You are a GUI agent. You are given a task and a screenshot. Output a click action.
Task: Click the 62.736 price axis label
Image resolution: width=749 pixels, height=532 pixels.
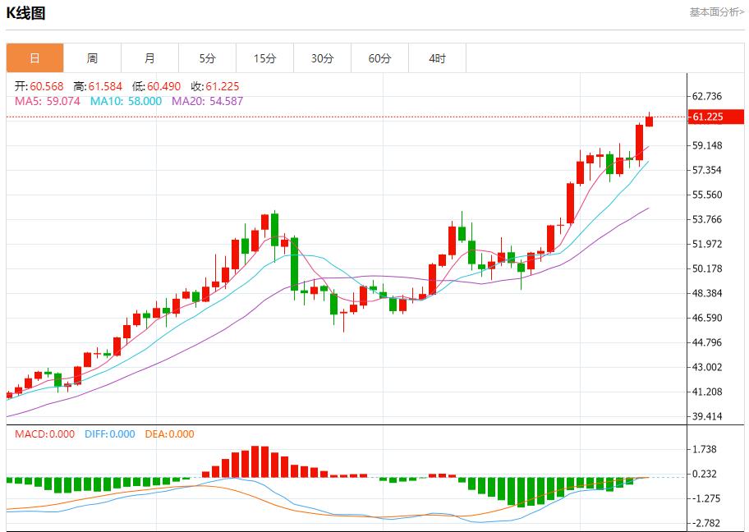[x=708, y=96]
